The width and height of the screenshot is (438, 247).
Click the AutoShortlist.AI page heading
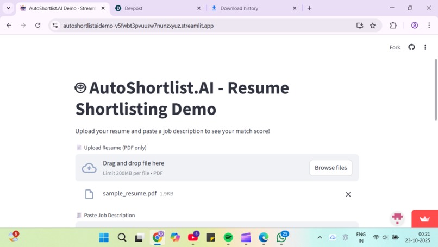pos(182,98)
